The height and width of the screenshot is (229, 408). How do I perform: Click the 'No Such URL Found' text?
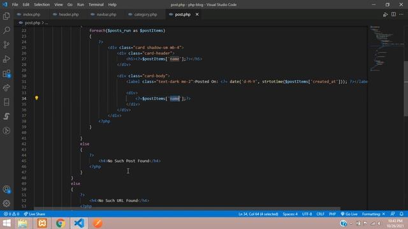point(118,200)
